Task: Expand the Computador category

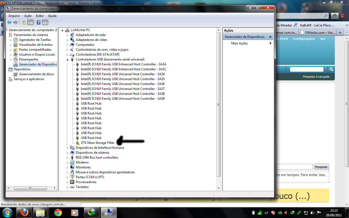Action: [x=68, y=45]
